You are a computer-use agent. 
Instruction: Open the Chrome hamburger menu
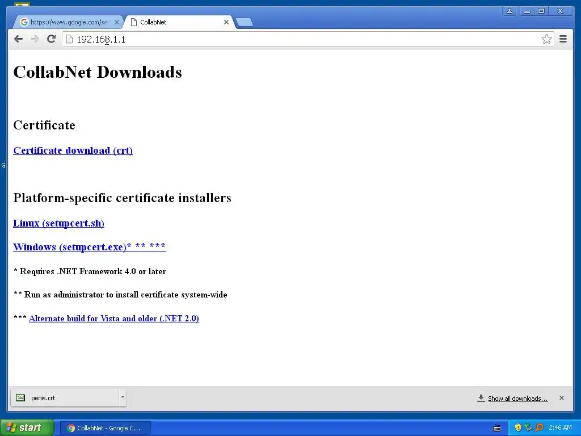[x=563, y=39]
